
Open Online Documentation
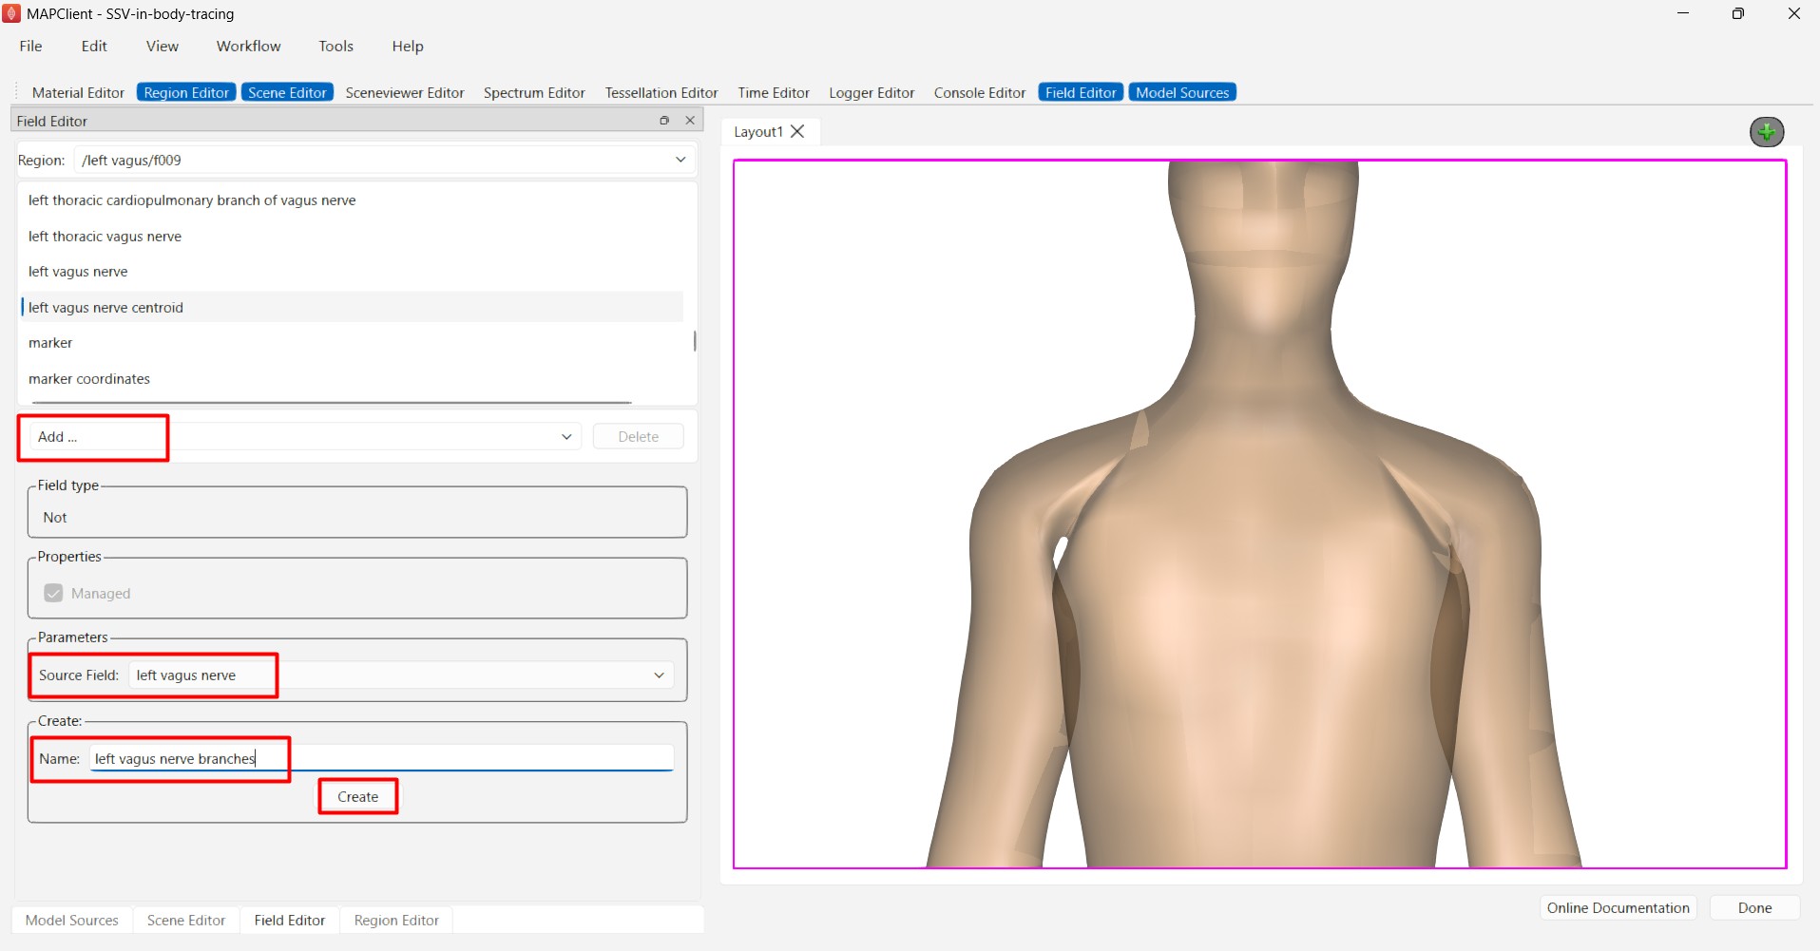pyautogui.click(x=1618, y=908)
